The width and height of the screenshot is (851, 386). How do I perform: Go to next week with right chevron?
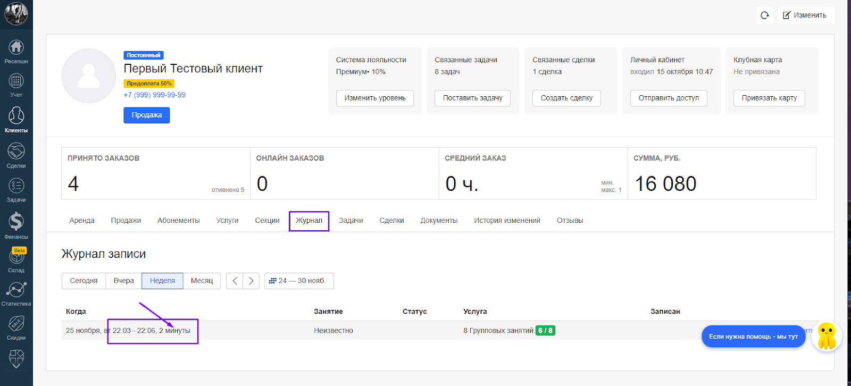pos(251,281)
